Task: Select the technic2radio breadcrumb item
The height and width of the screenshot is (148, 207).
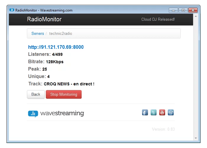Action: point(61,34)
